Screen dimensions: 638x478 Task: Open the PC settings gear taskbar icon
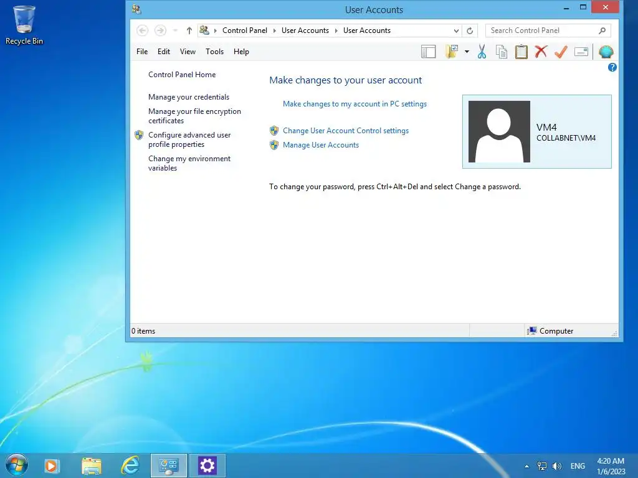(x=207, y=466)
